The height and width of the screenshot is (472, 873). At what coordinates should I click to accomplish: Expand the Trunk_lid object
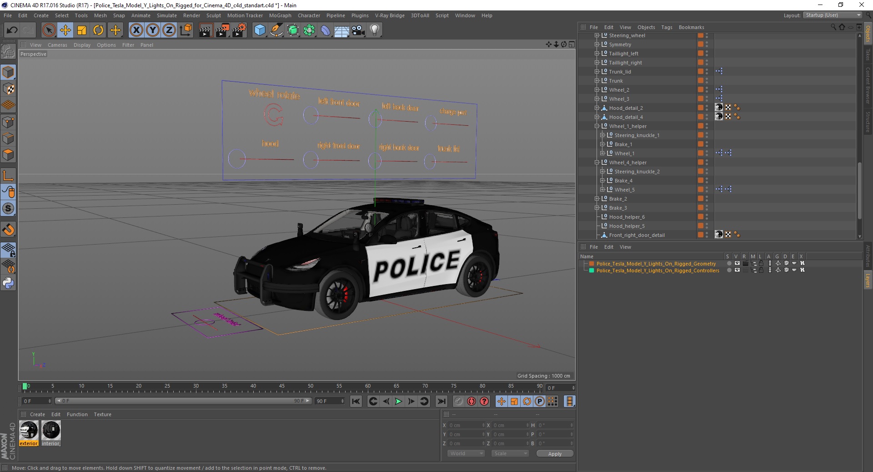tap(597, 72)
